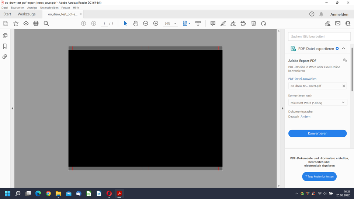Switch to the Werkzeuge tab

tap(27, 14)
